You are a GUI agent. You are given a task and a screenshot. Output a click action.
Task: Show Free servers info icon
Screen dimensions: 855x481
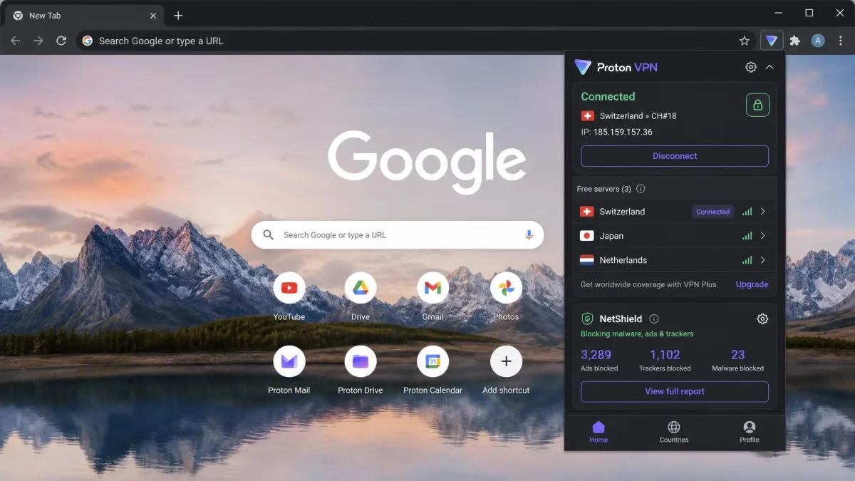(641, 189)
